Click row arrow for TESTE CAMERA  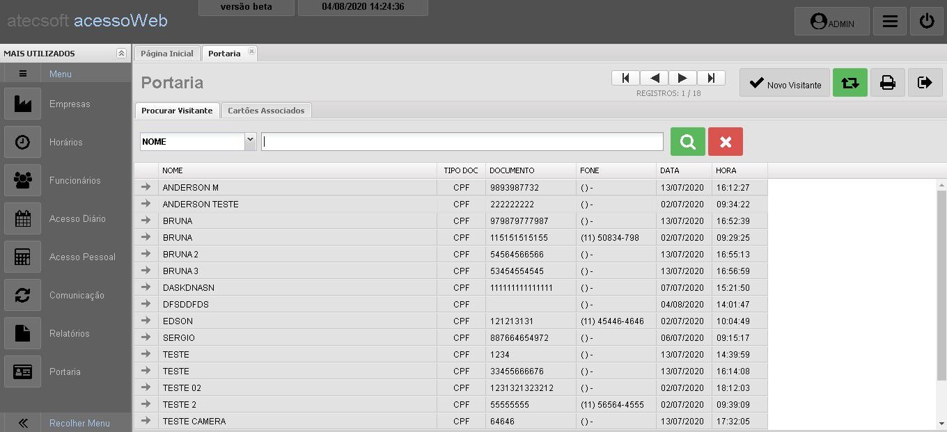146,421
